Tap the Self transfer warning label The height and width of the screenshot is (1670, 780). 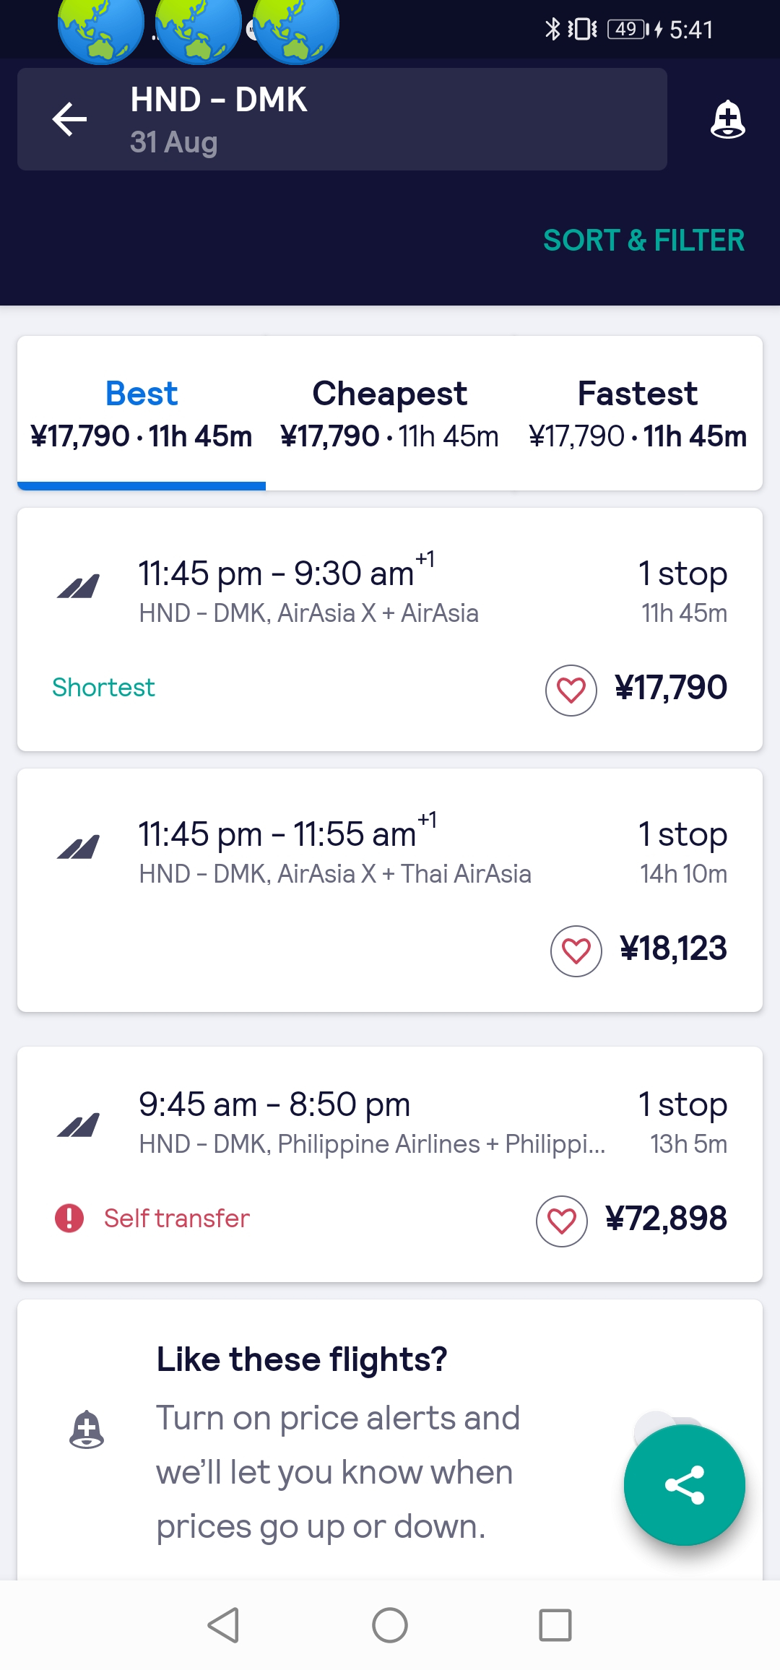176,1219
